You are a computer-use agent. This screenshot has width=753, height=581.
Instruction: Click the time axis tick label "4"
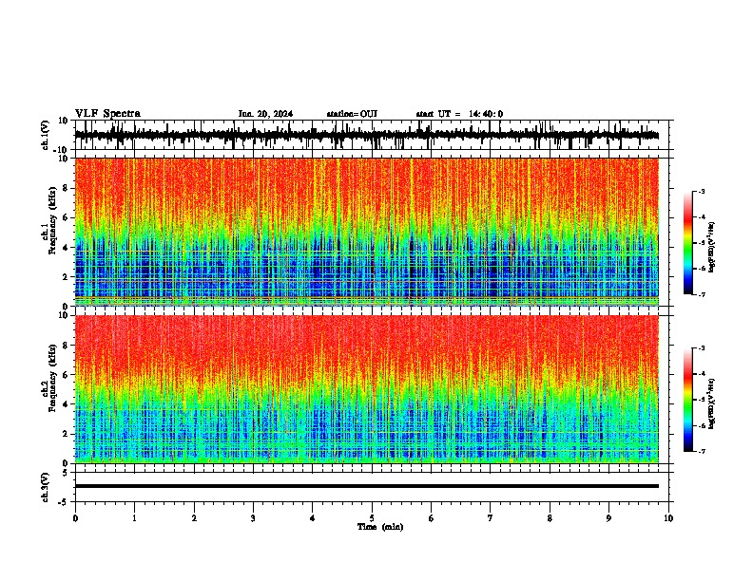click(313, 518)
